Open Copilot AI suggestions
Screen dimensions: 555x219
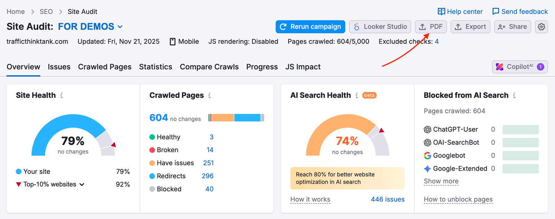pyautogui.click(x=519, y=67)
